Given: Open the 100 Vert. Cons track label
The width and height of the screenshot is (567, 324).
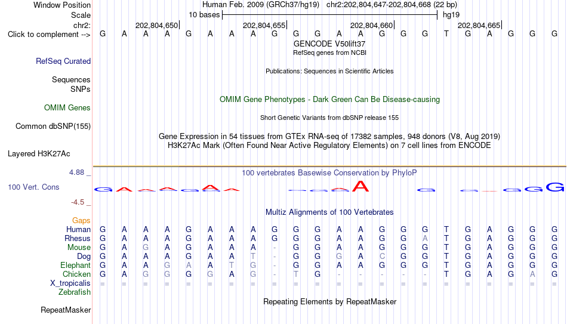Looking at the screenshot, I should [x=33, y=187].
